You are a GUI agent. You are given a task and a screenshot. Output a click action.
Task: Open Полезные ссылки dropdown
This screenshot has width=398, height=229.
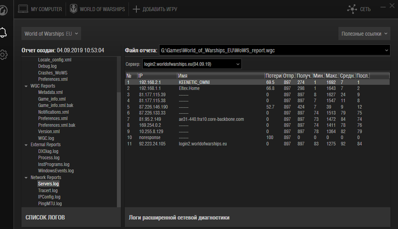(x=364, y=34)
